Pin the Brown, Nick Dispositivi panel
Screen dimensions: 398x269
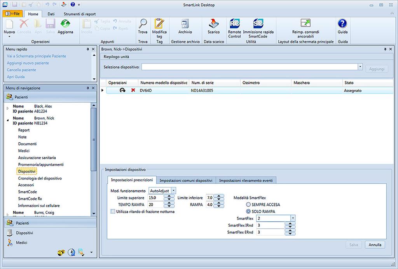(385, 49)
